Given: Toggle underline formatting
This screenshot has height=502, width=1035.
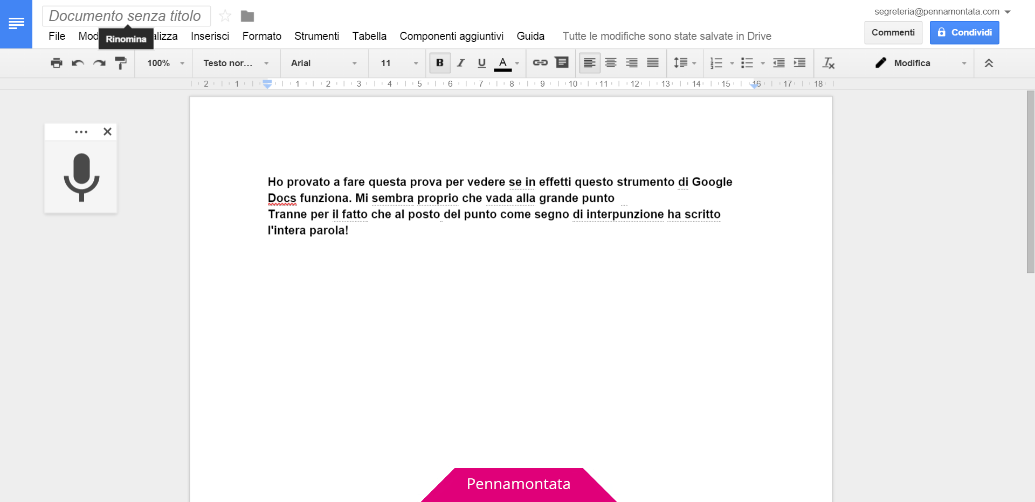Looking at the screenshot, I should 481,63.
